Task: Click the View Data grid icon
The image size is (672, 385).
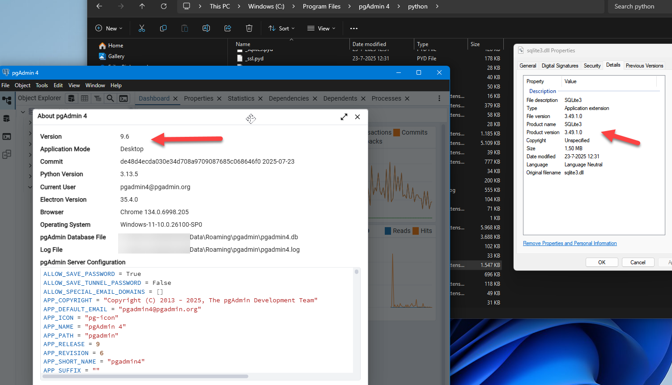Action: click(x=85, y=98)
